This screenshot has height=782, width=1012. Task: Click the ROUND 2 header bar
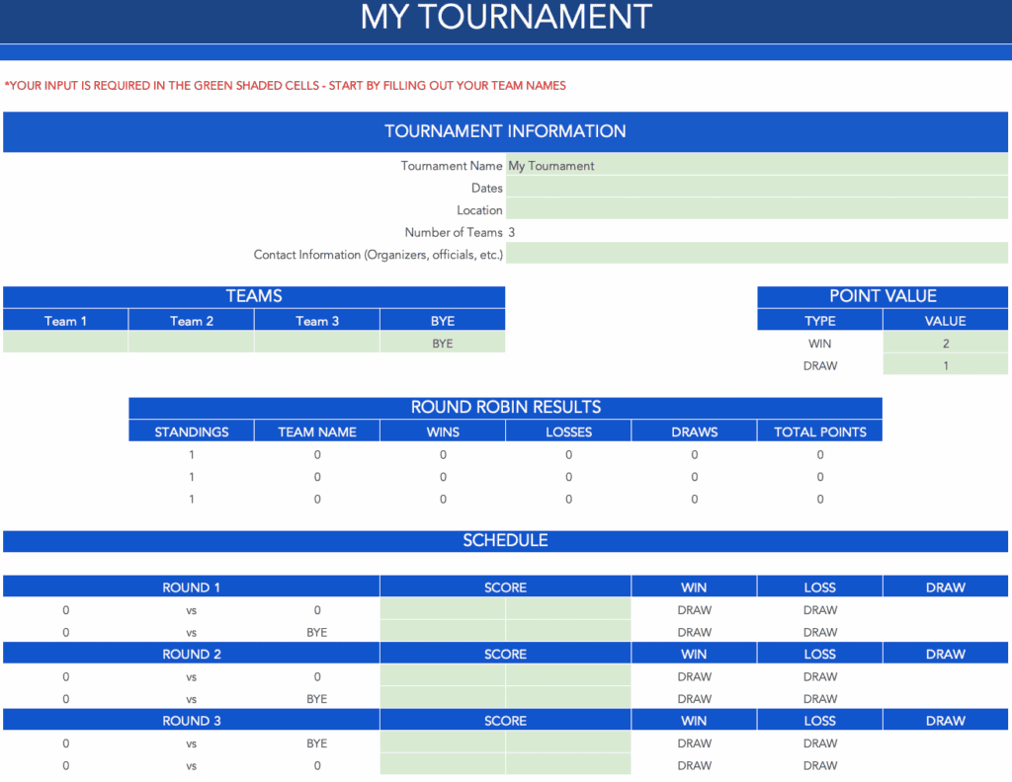(191, 654)
